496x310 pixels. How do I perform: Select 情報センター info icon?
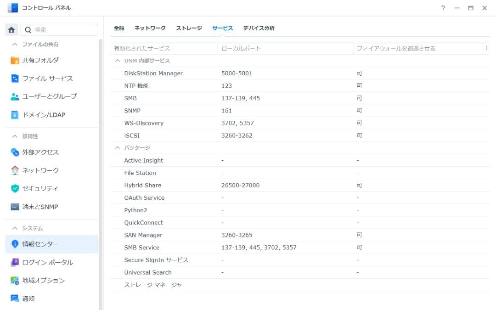point(15,244)
